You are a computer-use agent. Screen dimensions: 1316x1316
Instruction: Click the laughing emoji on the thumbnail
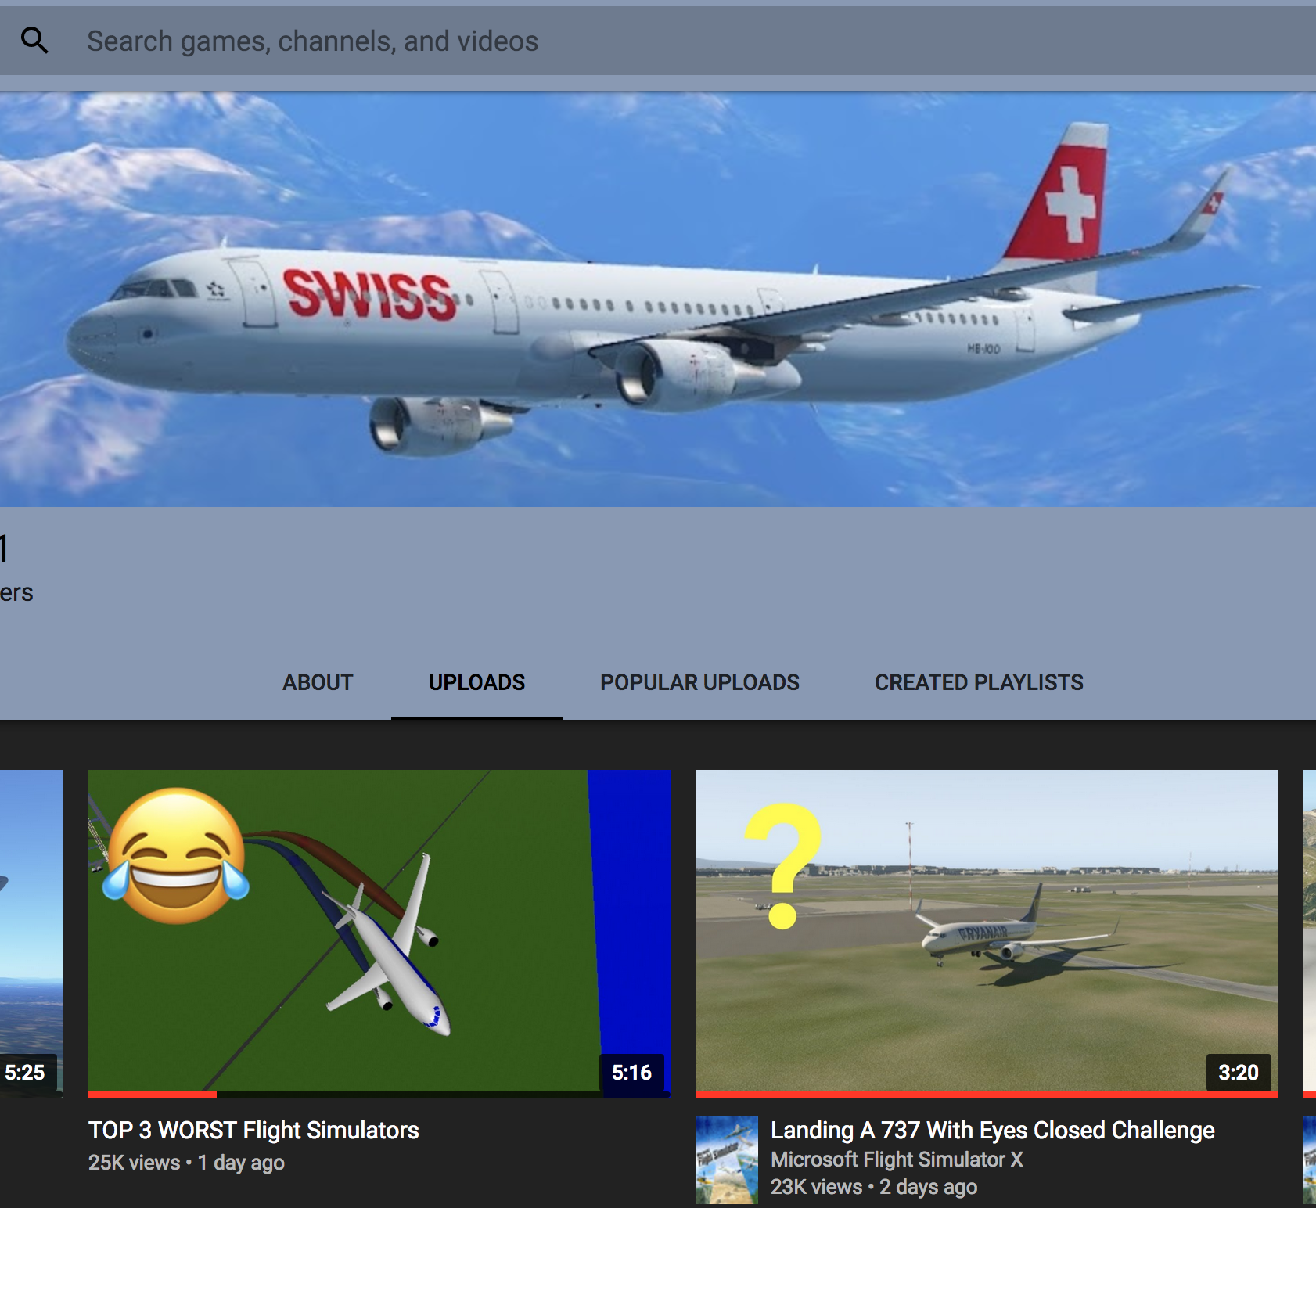point(175,858)
